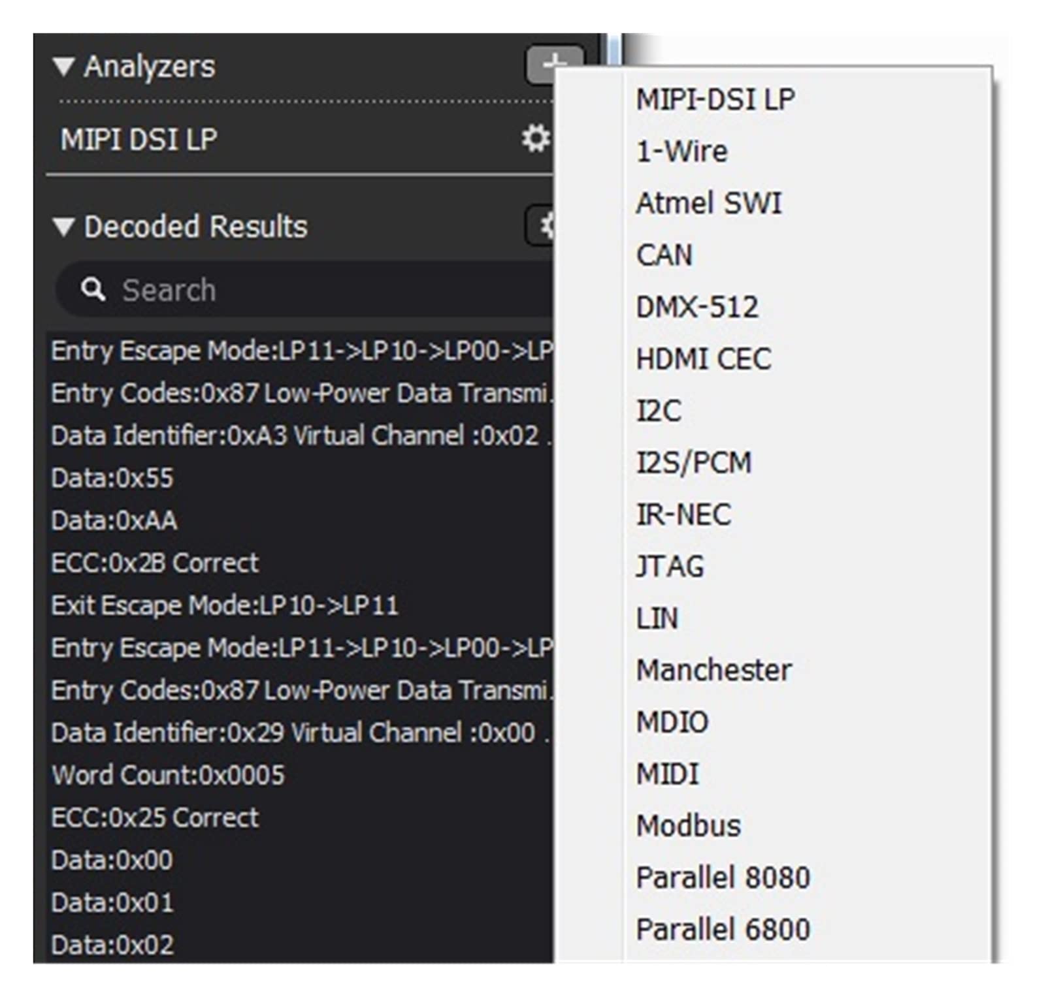This screenshot has width=1046, height=997.
Task: Select Data Identifier:0xA3 result row
Action: [x=301, y=435]
